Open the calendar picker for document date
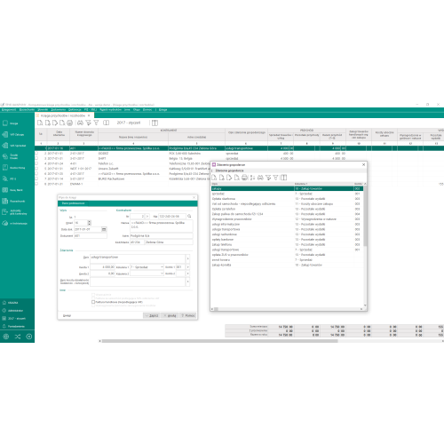This screenshot has height=444, width=444. coord(104,229)
